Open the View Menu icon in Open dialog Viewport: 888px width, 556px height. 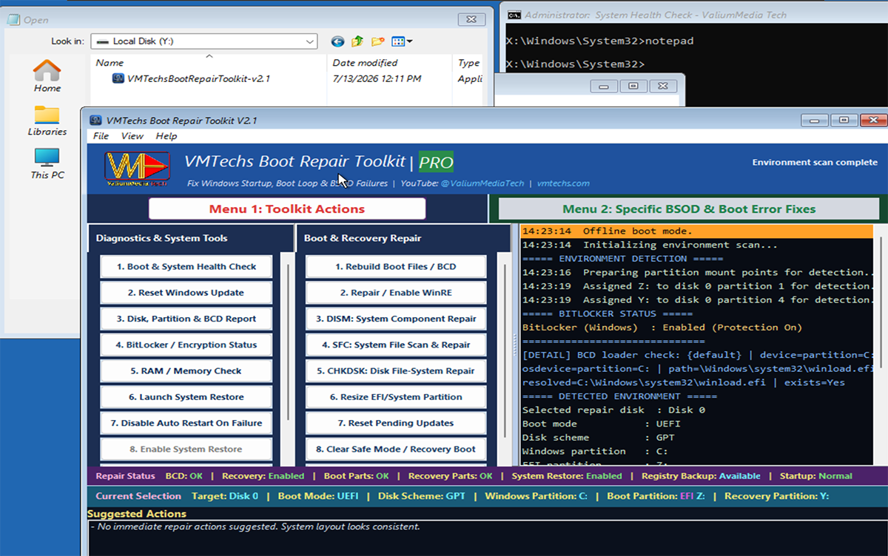tap(402, 41)
